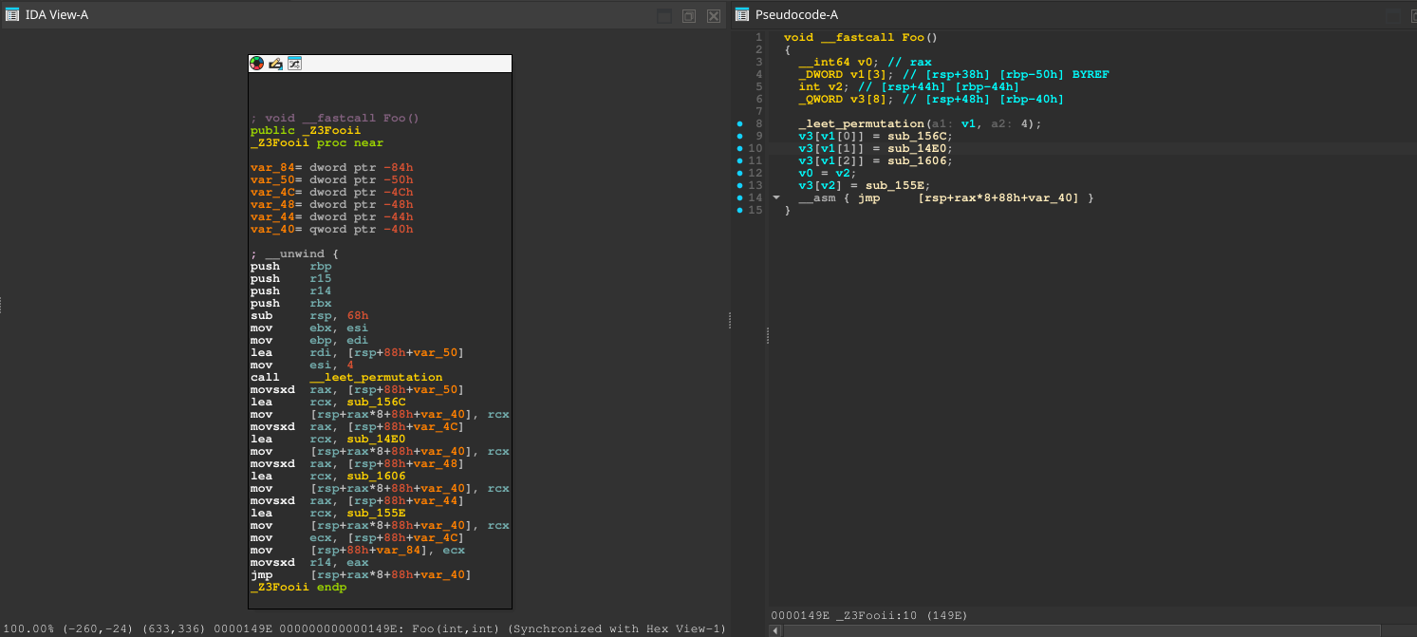
Task: Select 'push r15' instruction
Action: [291, 278]
